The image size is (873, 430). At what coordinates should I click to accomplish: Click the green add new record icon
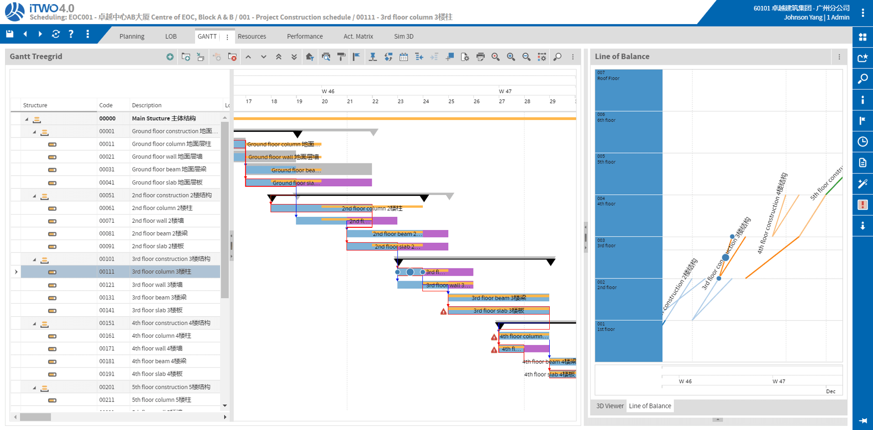click(x=170, y=57)
